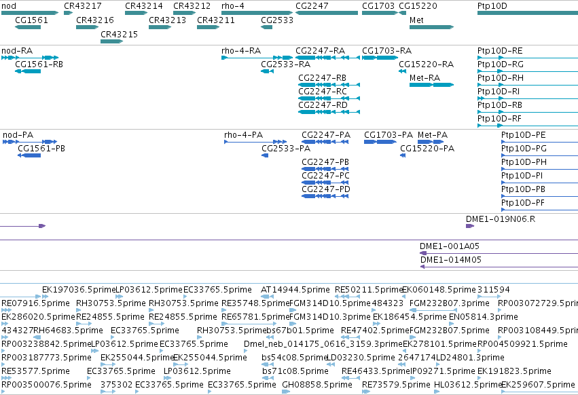Select gene CR43217
Image resolution: width=578 pixels, height=395 pixels.
point(68,13)
